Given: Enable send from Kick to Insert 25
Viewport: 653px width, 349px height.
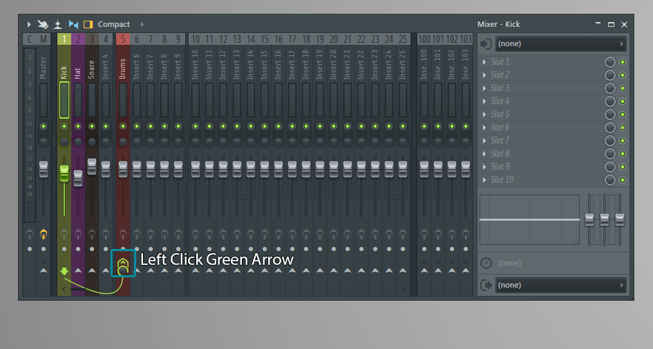Looking at the screenshot, I should point(403,270).
